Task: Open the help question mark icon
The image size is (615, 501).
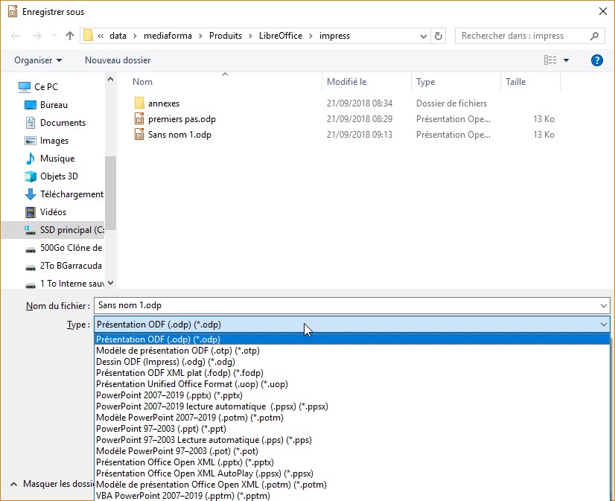Action: tap(596, 60)
